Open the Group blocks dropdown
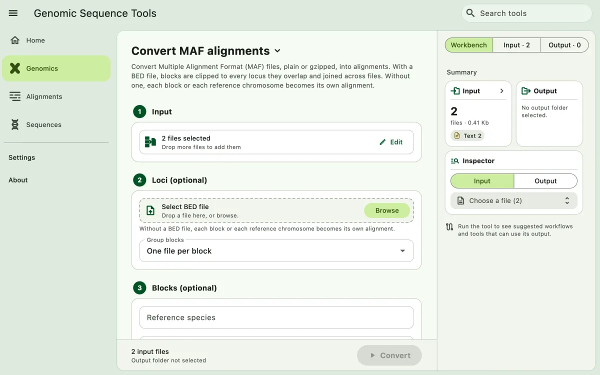 pos(276,251)
